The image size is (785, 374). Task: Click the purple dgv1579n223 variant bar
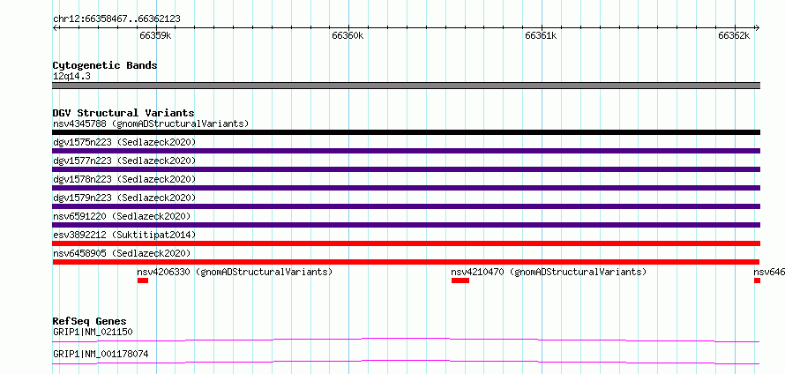[x=406, y=206]
